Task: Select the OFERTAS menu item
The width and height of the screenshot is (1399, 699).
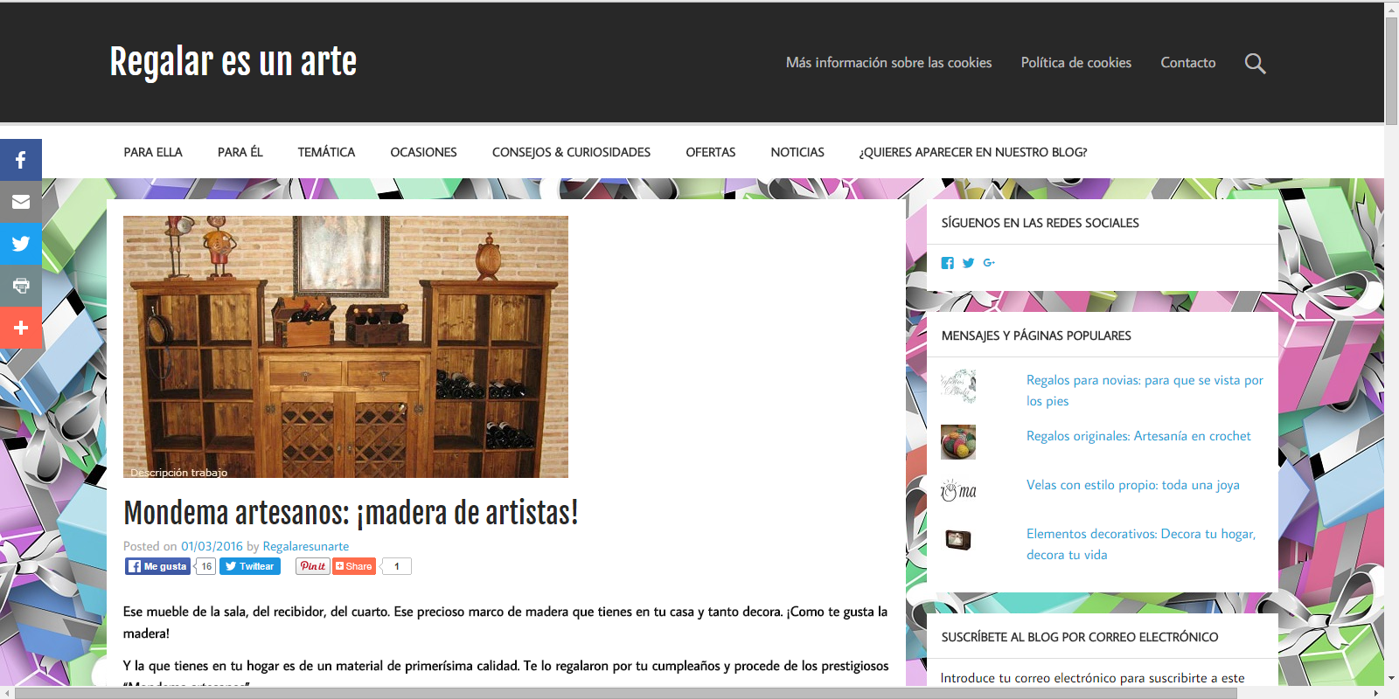Action: point(710,152)
